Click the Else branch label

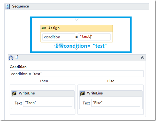[x=111, y=81]
